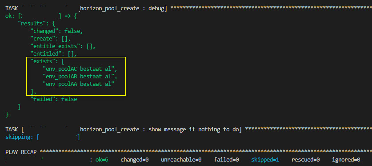Click the rescued=0 recap value

coord(306,160)
